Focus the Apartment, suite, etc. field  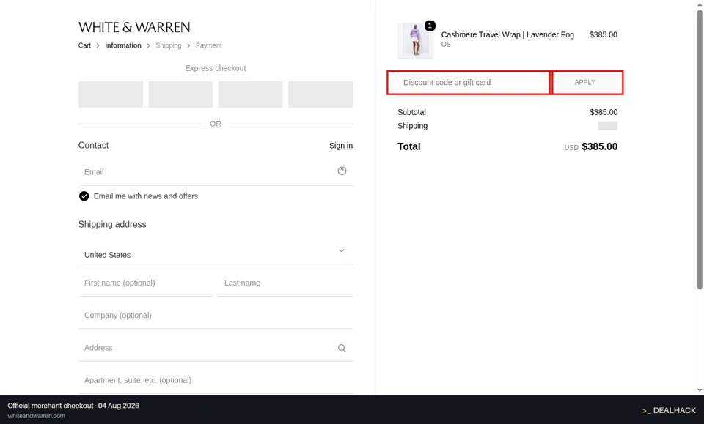click(216, 381)
